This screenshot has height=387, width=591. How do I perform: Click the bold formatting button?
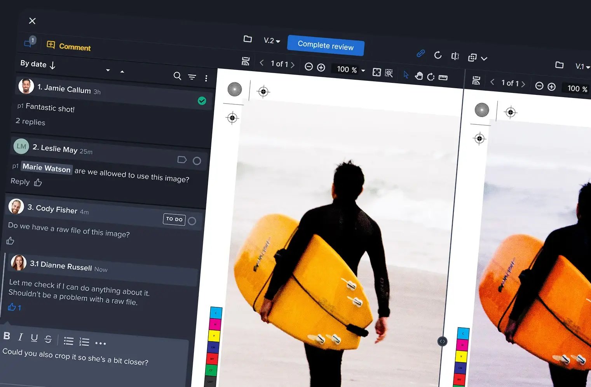point(7,336)
